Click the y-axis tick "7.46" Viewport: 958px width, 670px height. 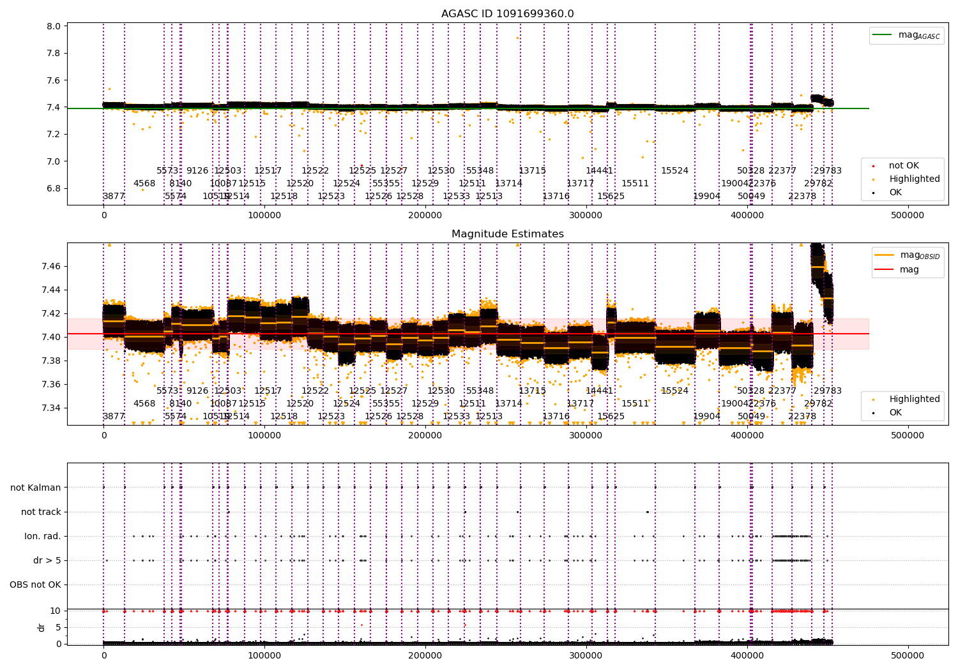point(51,266)
